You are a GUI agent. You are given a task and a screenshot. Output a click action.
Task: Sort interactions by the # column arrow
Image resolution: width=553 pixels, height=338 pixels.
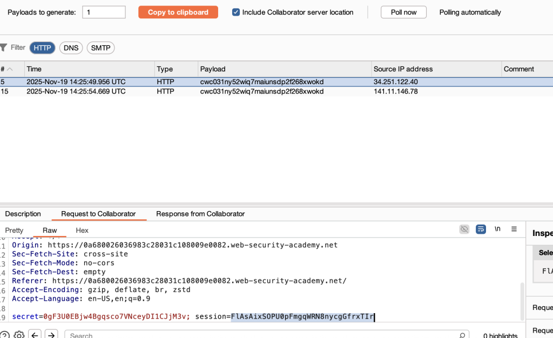point(10,69)
